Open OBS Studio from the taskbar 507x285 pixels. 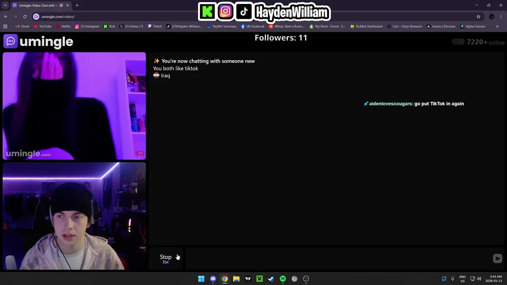(306, 279)
